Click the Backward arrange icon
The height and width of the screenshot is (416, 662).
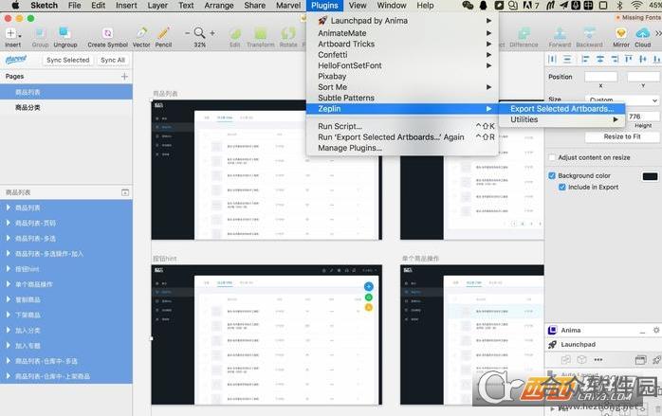589,33
